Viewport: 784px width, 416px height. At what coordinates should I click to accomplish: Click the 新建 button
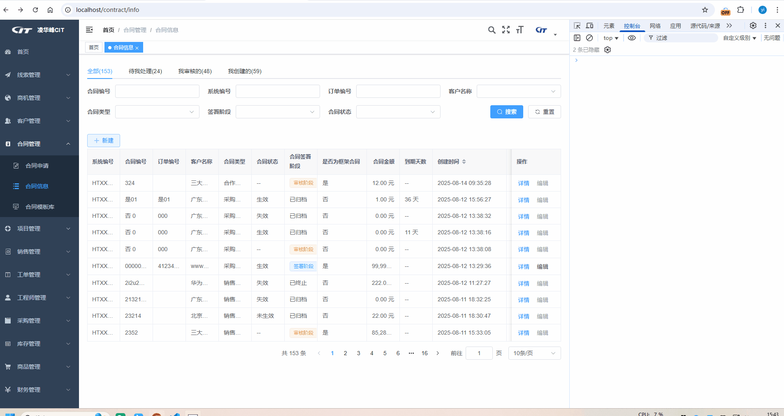104,141
